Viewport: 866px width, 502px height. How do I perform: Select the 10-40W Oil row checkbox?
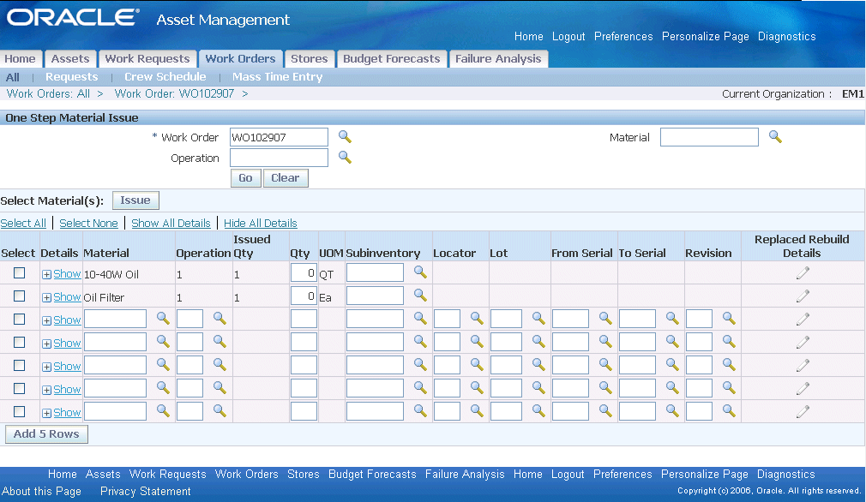(20, 273)
